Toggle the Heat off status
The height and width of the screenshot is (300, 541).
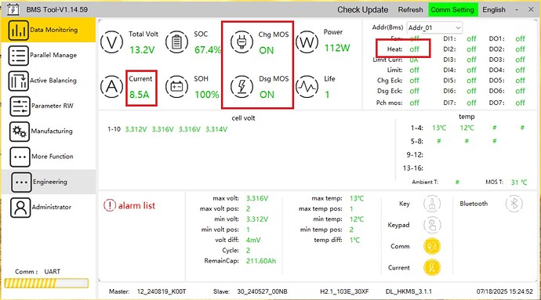415,49
